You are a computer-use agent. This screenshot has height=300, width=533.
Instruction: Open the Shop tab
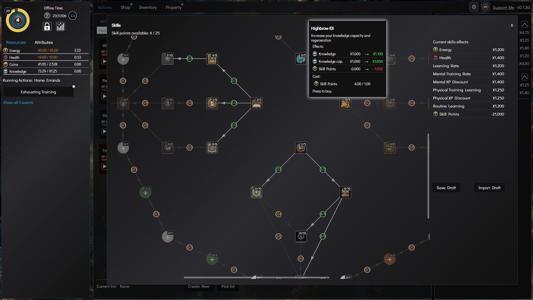[125, 7]
